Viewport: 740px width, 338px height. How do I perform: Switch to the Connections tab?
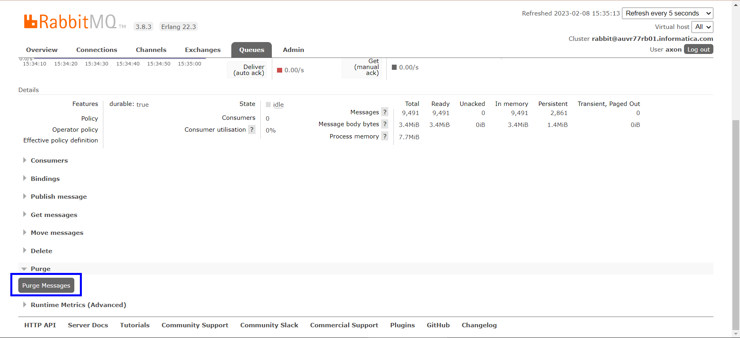97,50
